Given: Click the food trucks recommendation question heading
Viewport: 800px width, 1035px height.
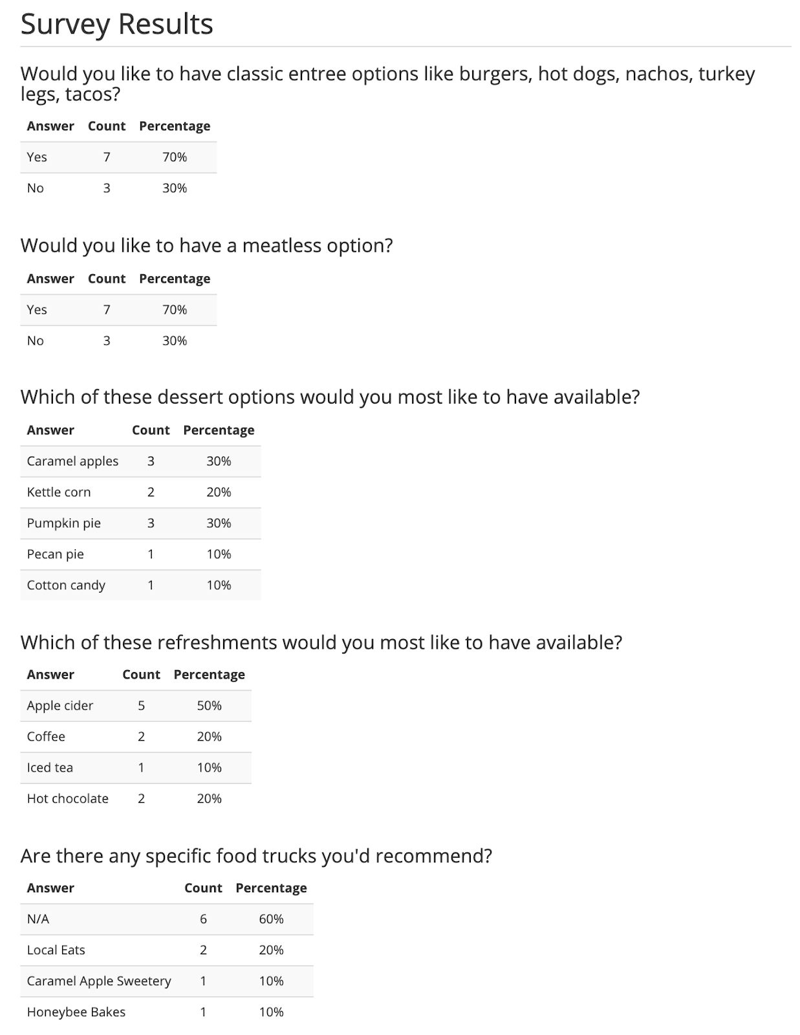Looking at the screenshot, I should [x=256, y=856].
